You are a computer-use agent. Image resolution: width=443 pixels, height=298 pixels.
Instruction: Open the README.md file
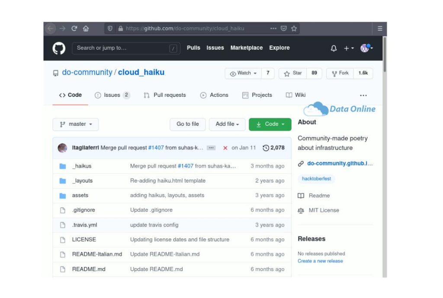point(89,269)
